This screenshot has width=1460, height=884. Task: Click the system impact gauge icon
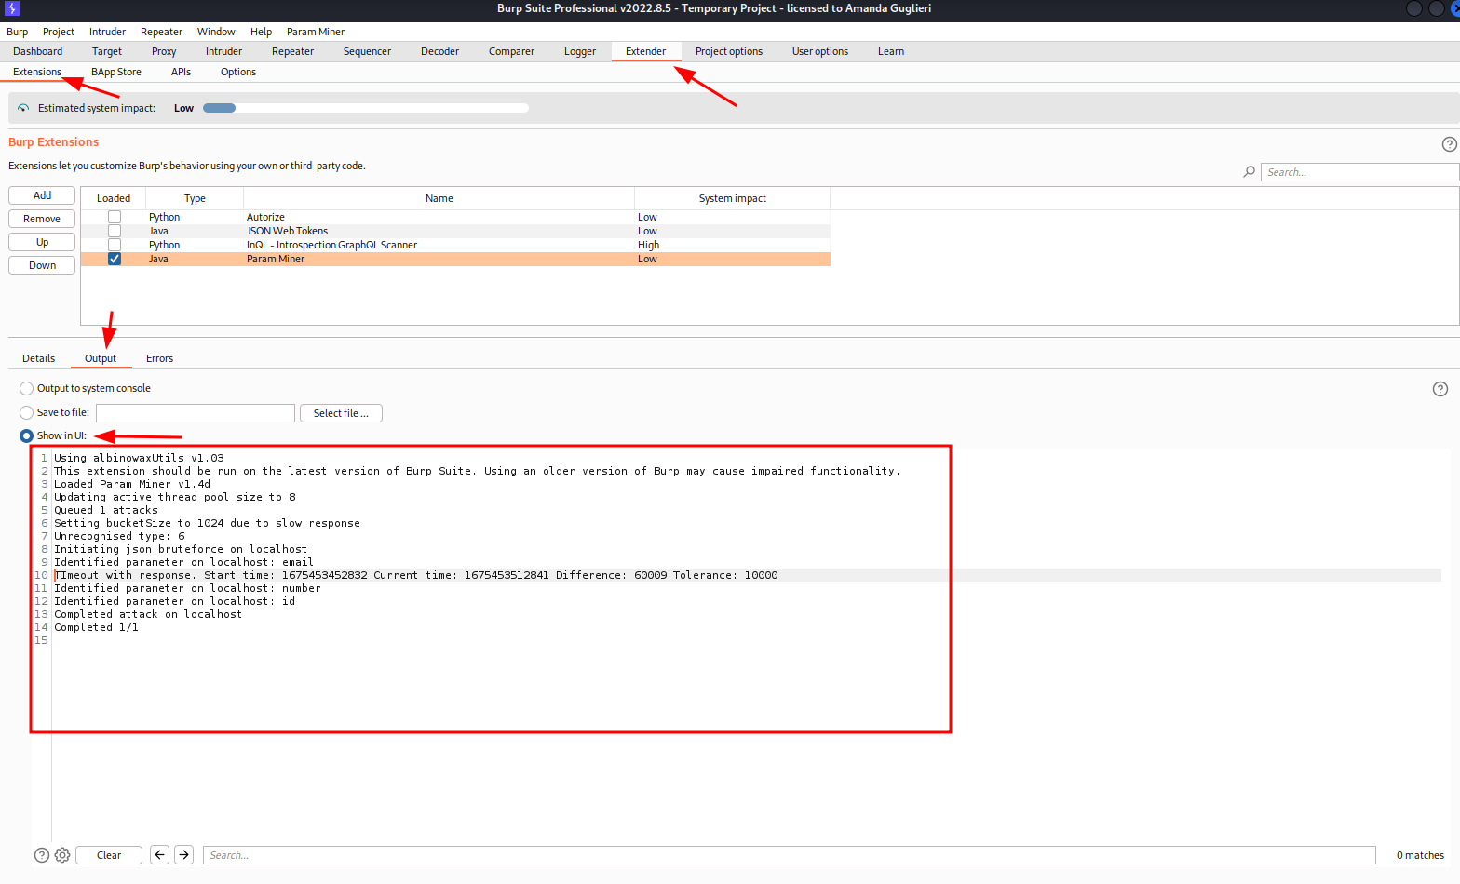point(23,108)
